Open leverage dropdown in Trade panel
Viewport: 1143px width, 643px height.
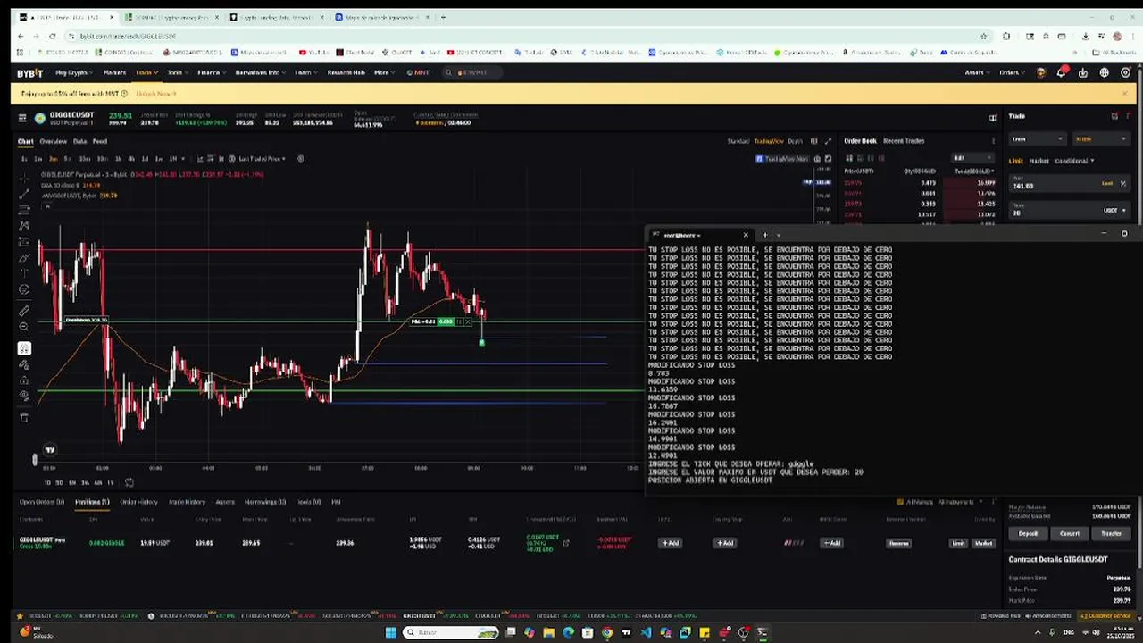[x=1101, y=138]
